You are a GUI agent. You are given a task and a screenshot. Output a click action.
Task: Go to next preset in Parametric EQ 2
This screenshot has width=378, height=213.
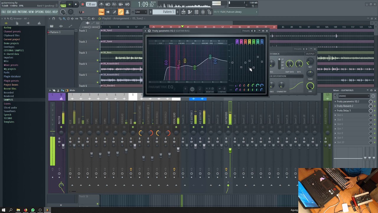[255, 31]
